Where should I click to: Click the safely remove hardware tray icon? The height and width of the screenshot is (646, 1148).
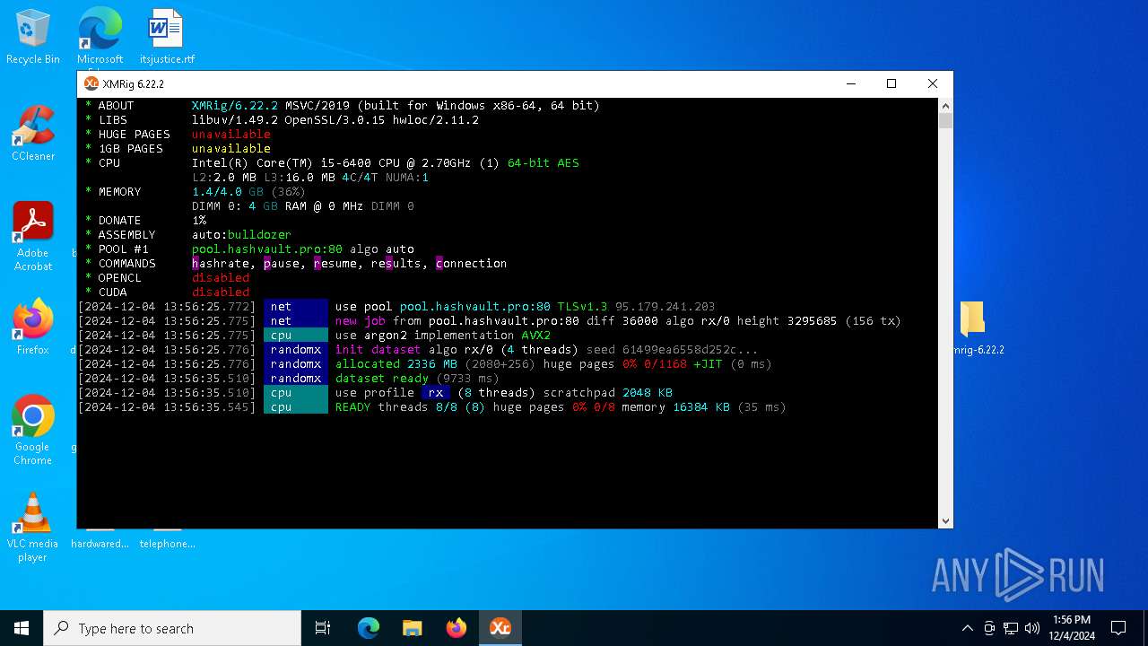[x=989, y=628]
